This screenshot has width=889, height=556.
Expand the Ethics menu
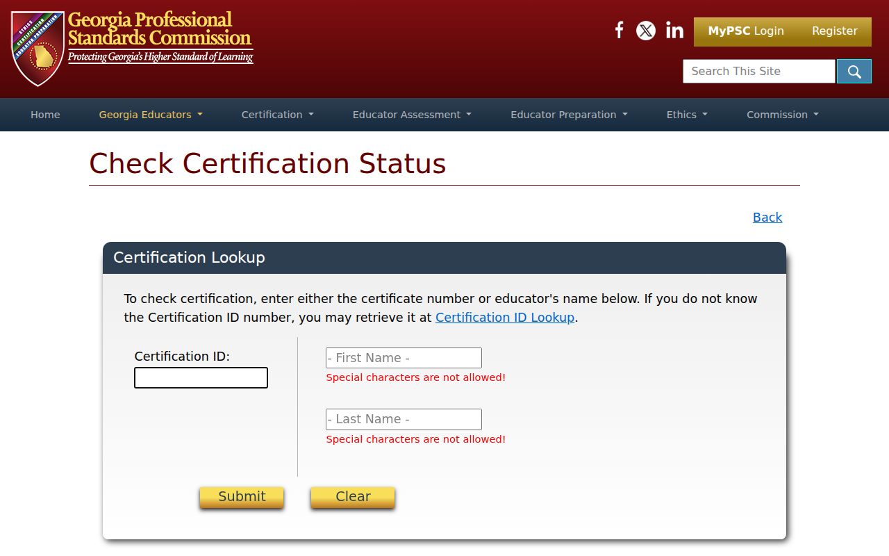(687, 115)
